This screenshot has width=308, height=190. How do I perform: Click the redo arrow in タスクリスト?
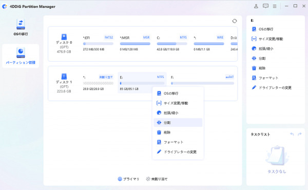tap(300, 134)
